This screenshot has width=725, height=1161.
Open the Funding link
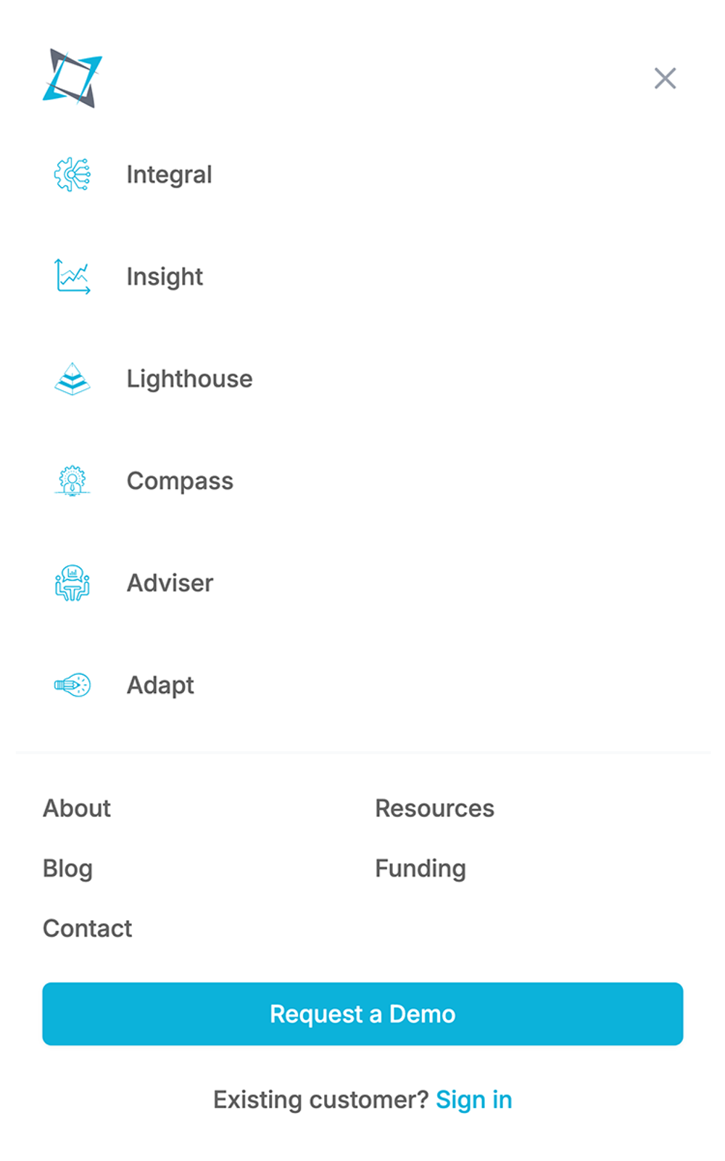click(420, 869)
